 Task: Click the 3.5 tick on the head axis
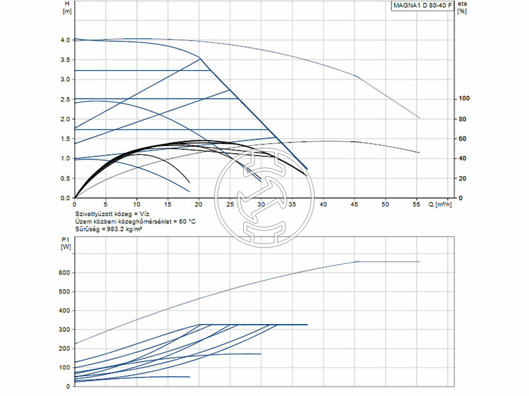pos(65,60)
